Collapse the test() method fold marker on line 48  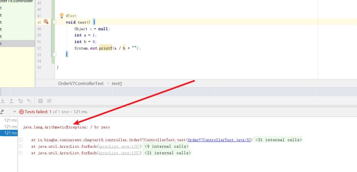(x=55, y=22)
